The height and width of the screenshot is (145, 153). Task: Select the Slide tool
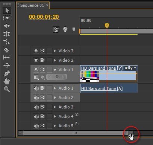(x=7, y=66)
